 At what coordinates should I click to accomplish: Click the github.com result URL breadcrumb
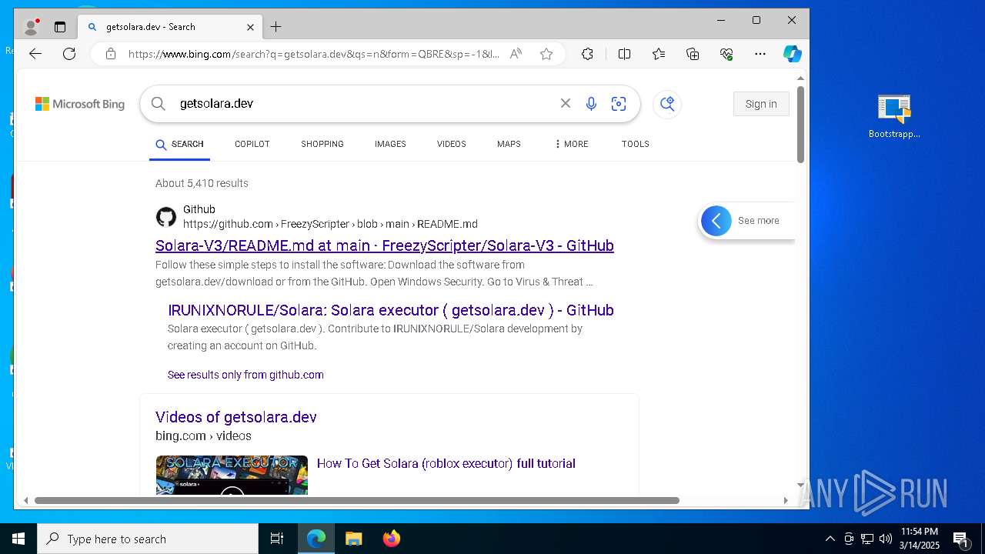click(x=330, y=224)
